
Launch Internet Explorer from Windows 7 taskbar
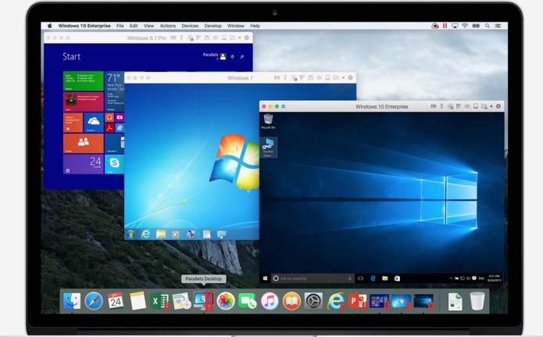(x=145, y=235)
